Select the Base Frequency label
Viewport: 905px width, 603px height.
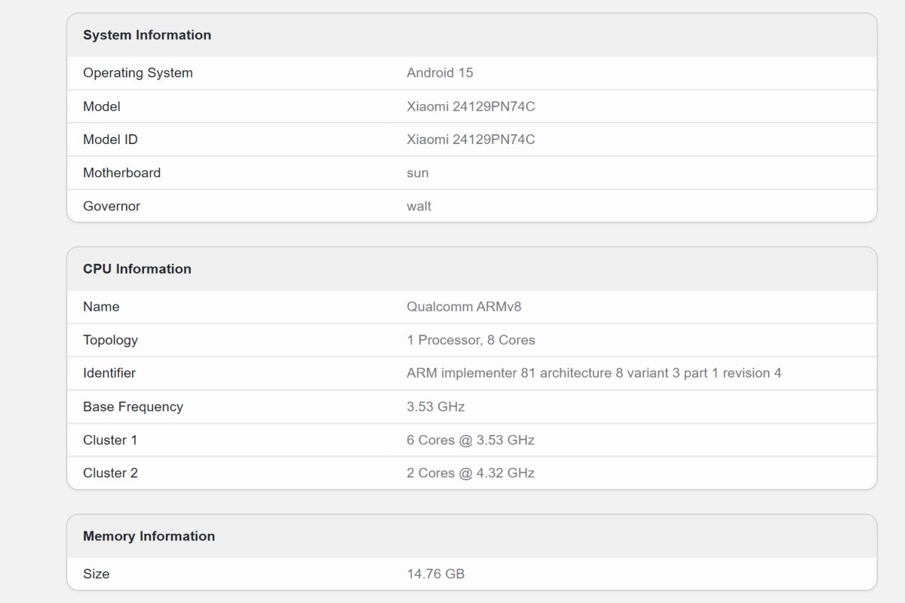click(x=133, y=406)
